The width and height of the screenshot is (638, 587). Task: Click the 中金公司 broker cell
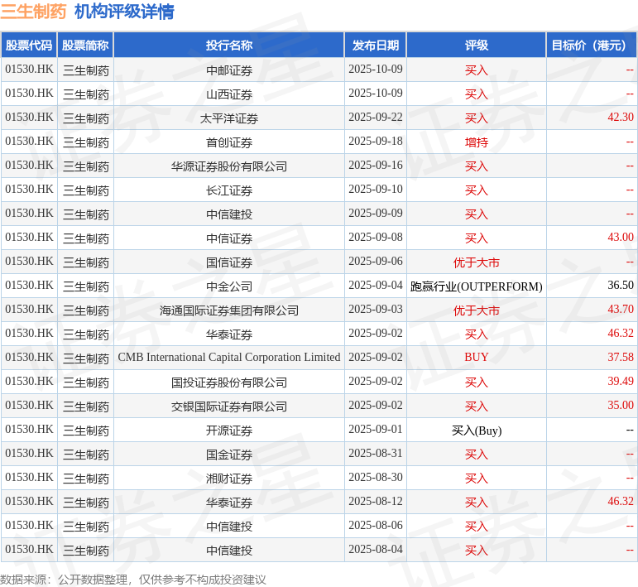tap(229, 286)
